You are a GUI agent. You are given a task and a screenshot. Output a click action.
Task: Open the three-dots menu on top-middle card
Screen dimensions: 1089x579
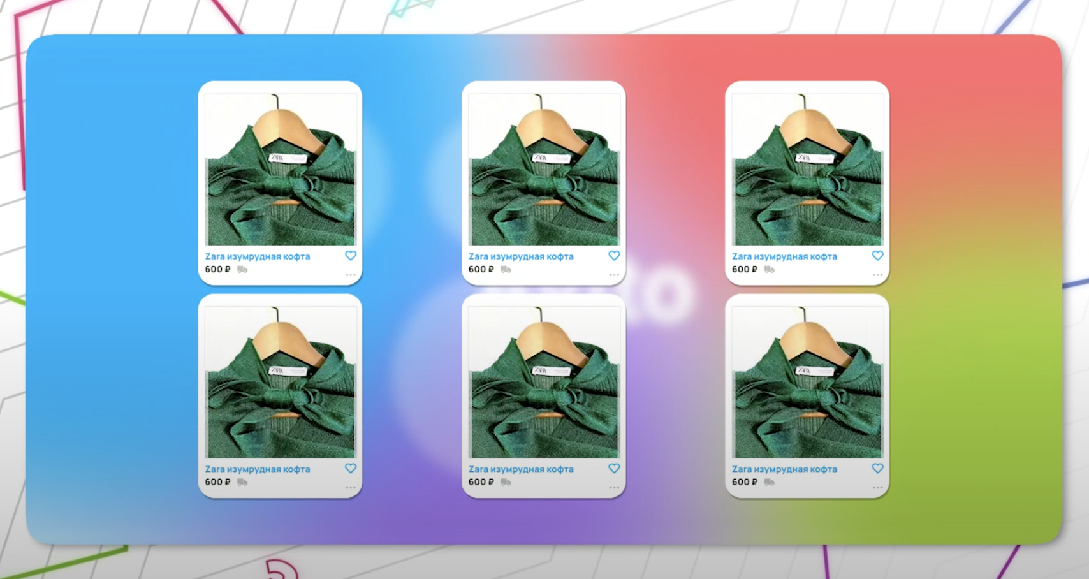pyautogui.click(x=614, y=275)
